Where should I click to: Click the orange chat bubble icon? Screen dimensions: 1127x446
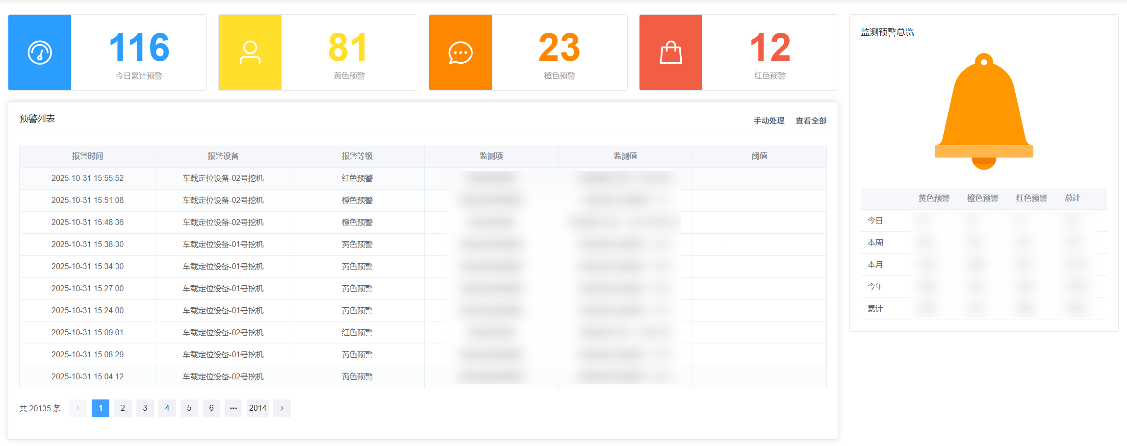461,52
